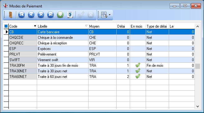Click the Type de délai column header

pos(157,26)
